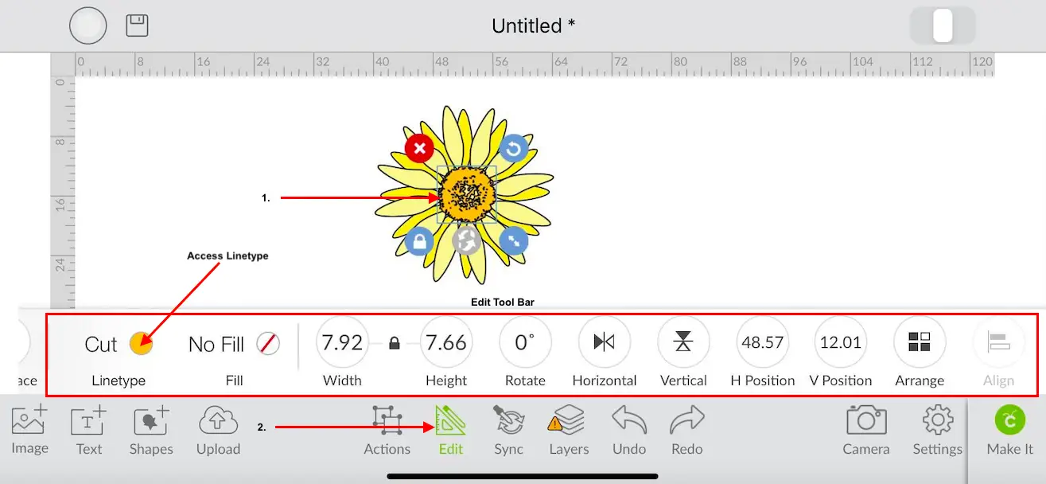Flip the image using the Vertical icon
The width and height of the screenshot is (1046, 484).
(x=683, y=342)
